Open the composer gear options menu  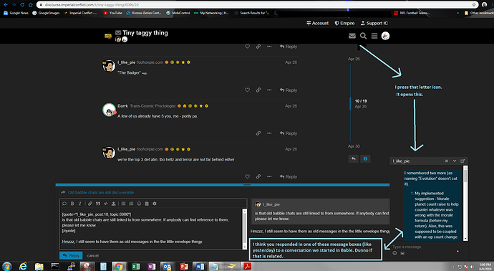click(155, 204)
